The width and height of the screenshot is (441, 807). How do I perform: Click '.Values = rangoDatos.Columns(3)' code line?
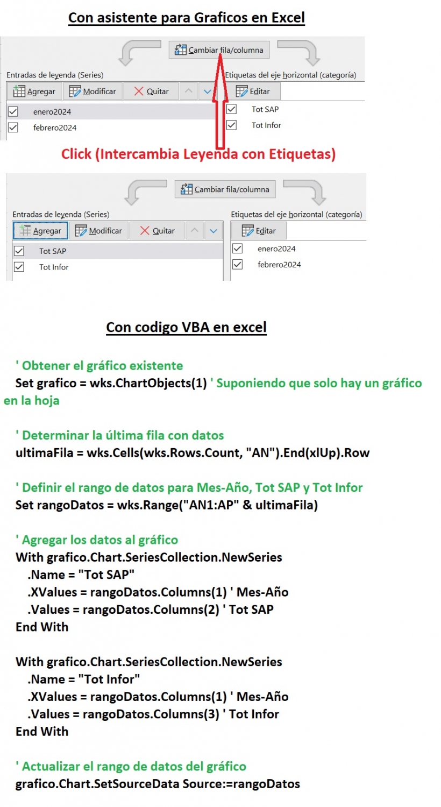click(x=154, y=714)
